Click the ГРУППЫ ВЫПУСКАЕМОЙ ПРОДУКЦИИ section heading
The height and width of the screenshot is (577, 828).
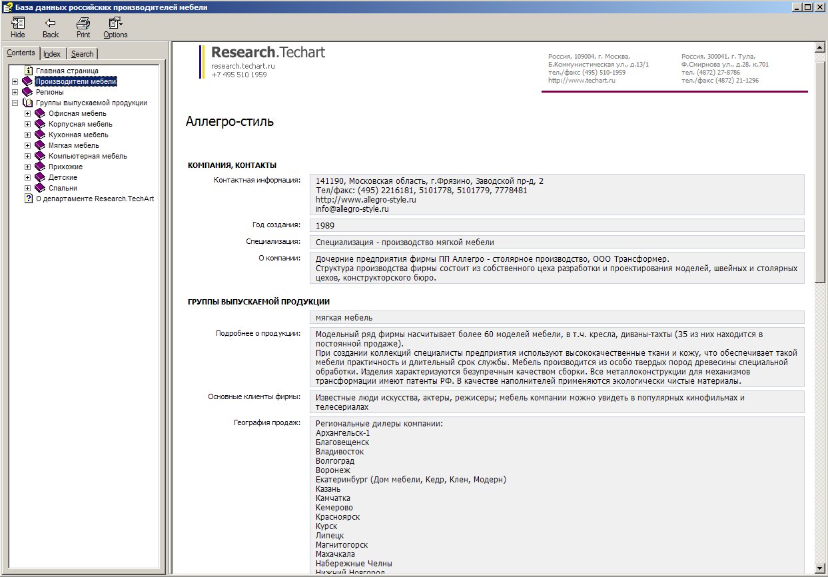(x=258, y=302)
